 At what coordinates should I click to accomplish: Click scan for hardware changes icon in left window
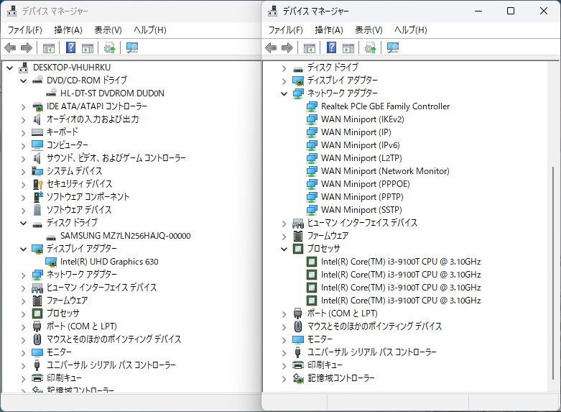[x=132, y=47]
